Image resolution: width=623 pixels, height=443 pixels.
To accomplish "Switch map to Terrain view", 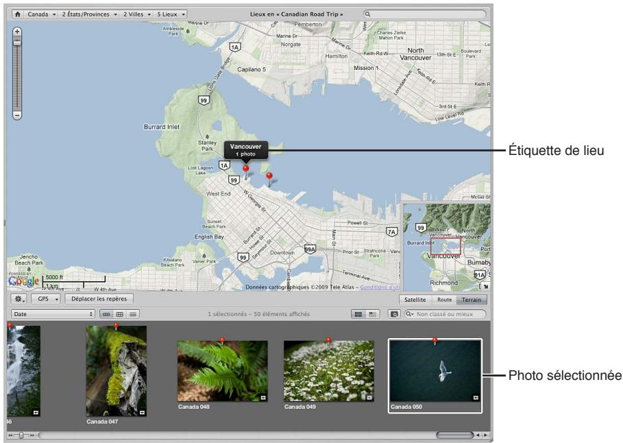I will 472,300.
